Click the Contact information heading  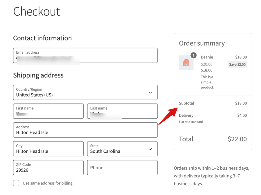click(x=43, y=38)
